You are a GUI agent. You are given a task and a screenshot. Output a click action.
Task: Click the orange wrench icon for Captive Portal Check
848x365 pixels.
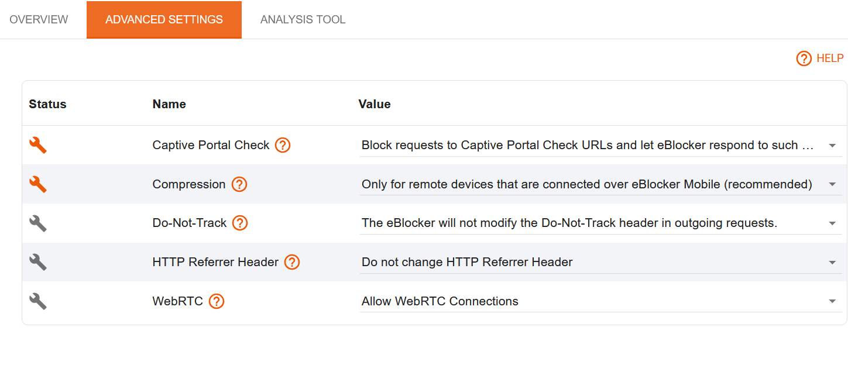37,145
